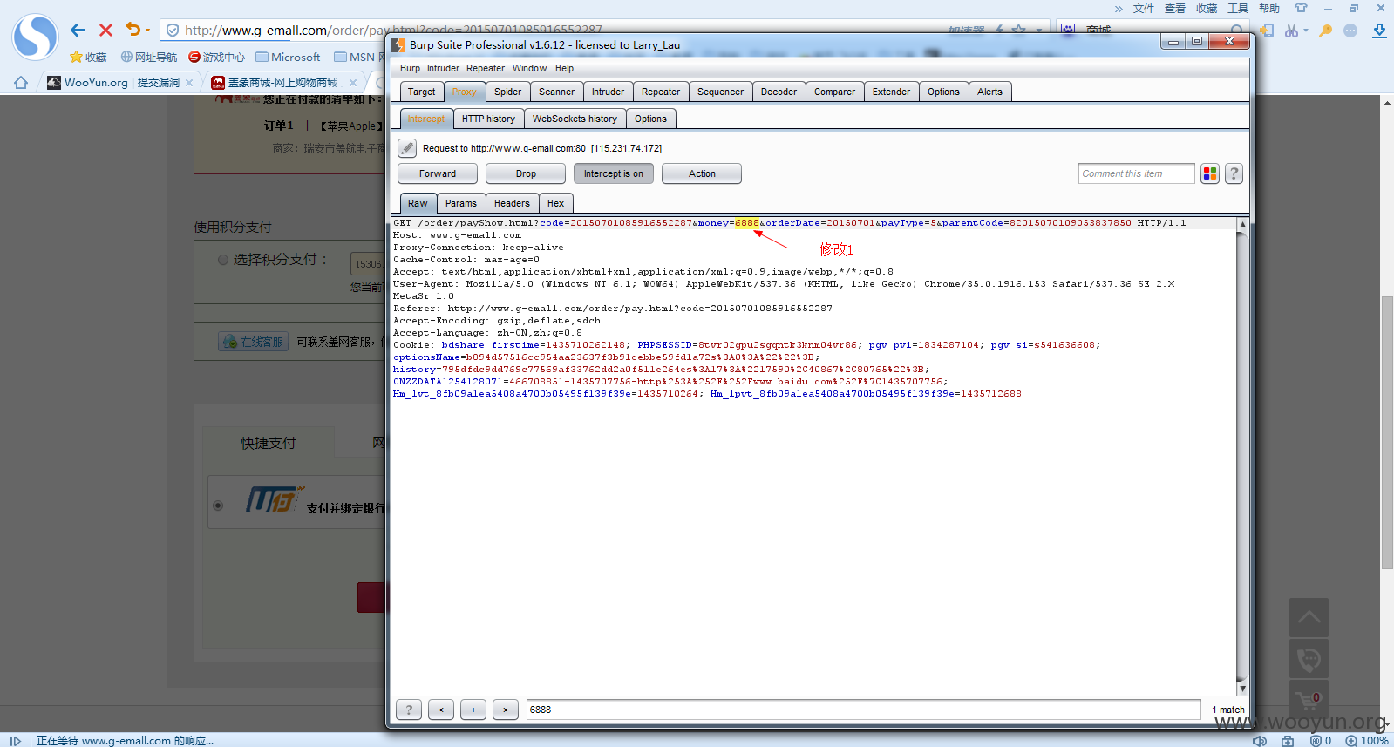Screen dimensions: 1394x747
Task: Click the 在线客服 online service button
Action: point(254,342)
